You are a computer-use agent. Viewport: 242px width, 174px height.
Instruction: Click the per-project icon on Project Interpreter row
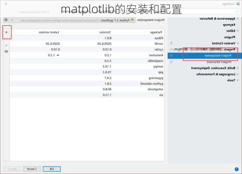[171, 56]
